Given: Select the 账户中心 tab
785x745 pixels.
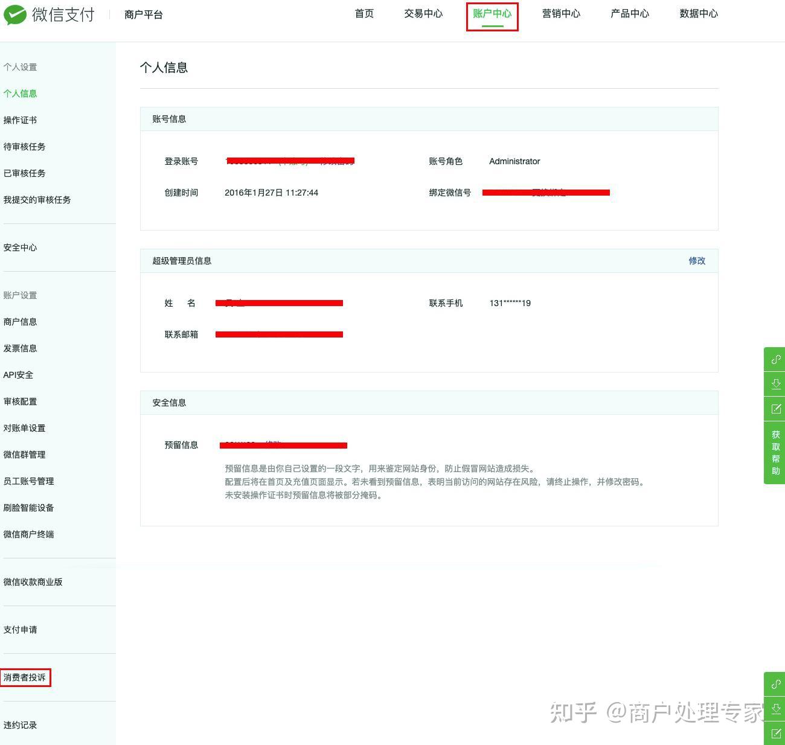Looking at the screenshot, I should pos(492,14).
